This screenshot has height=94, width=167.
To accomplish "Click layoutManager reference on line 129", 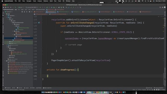I will point(105,38).
